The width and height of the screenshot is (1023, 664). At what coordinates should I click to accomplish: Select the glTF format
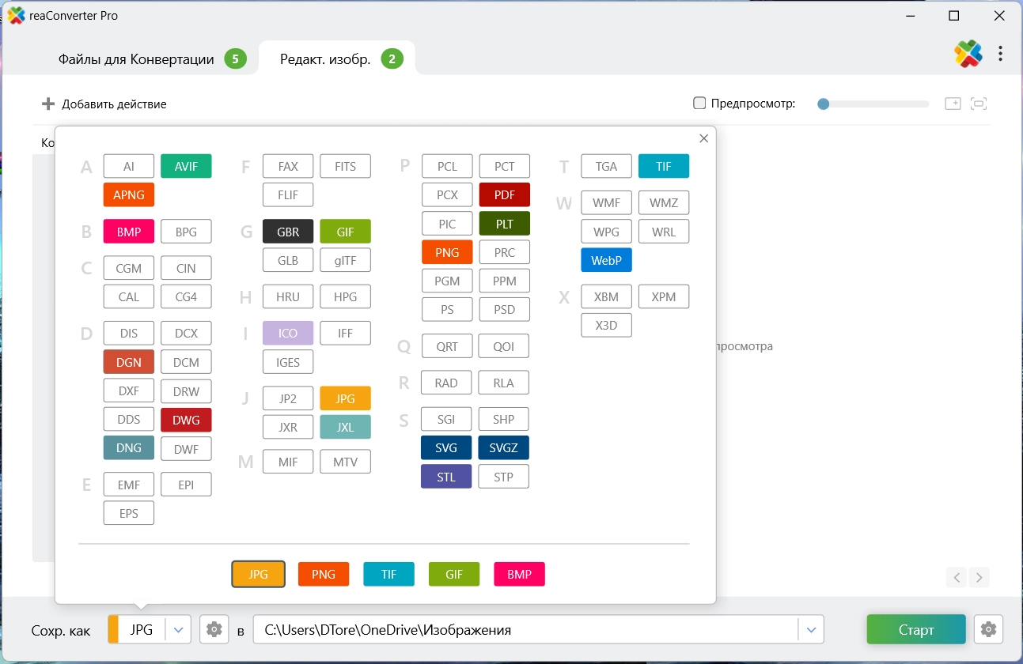[x=346, y=260]
